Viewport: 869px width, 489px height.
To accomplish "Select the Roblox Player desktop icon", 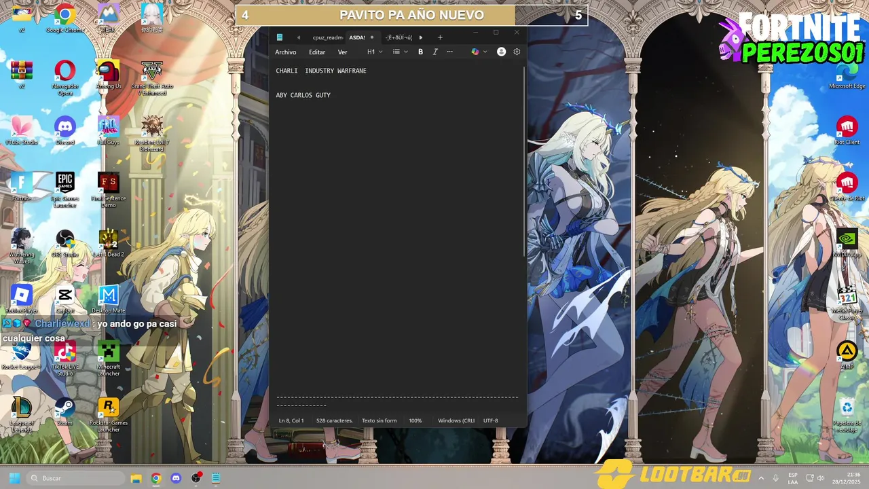I will pos(22,300).
